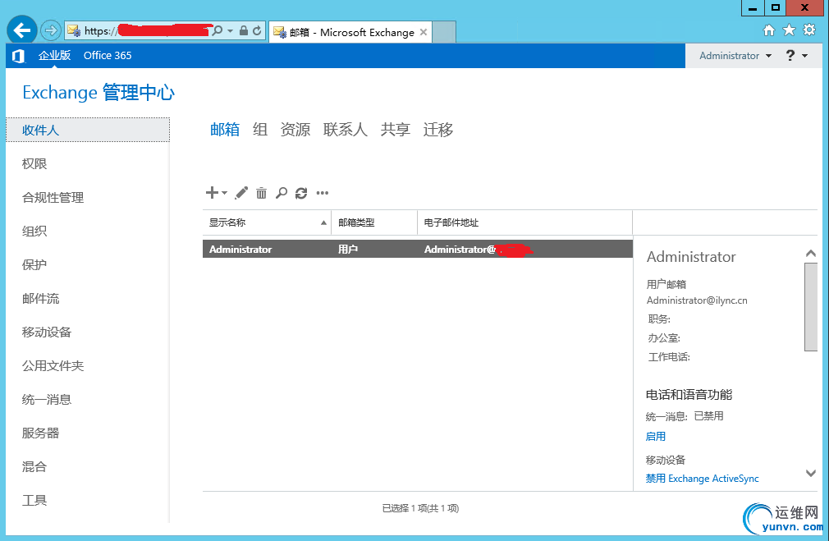The width and height of the screenshot is (829, 541).
Task: Click the Exchange 管理中心 title
Action: (x=98, y=93)
